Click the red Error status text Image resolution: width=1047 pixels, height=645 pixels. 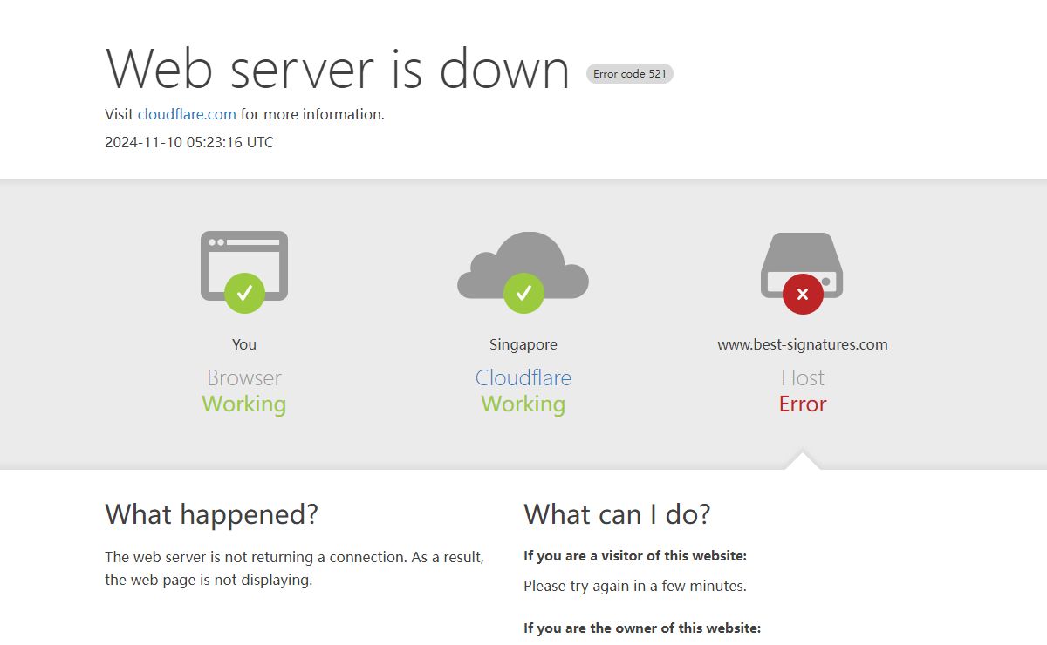pyautogui.click(x=803, y=404)
